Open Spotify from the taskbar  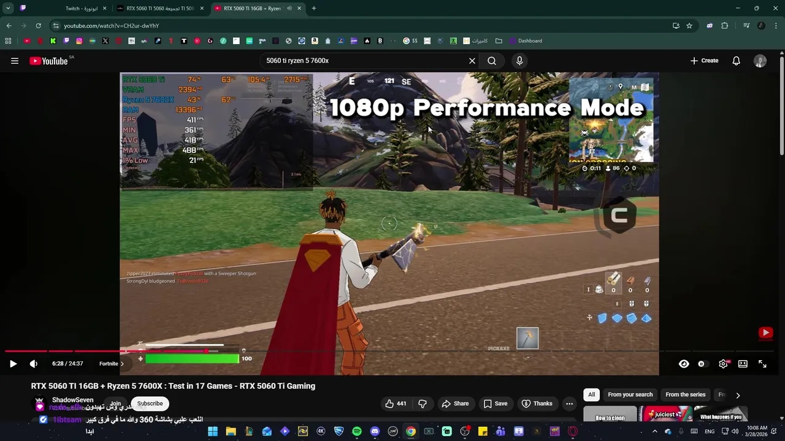[357, 432]
